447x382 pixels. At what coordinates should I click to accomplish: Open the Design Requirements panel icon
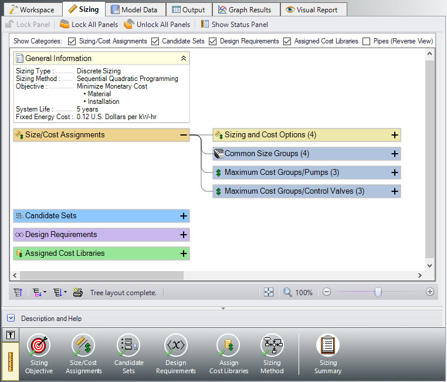click(x=175, y=346)
